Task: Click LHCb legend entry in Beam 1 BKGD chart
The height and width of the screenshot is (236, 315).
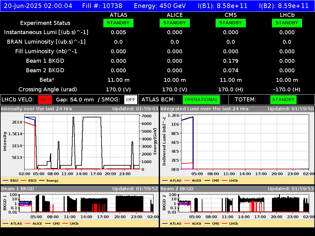Action: [x=70, y=224]
